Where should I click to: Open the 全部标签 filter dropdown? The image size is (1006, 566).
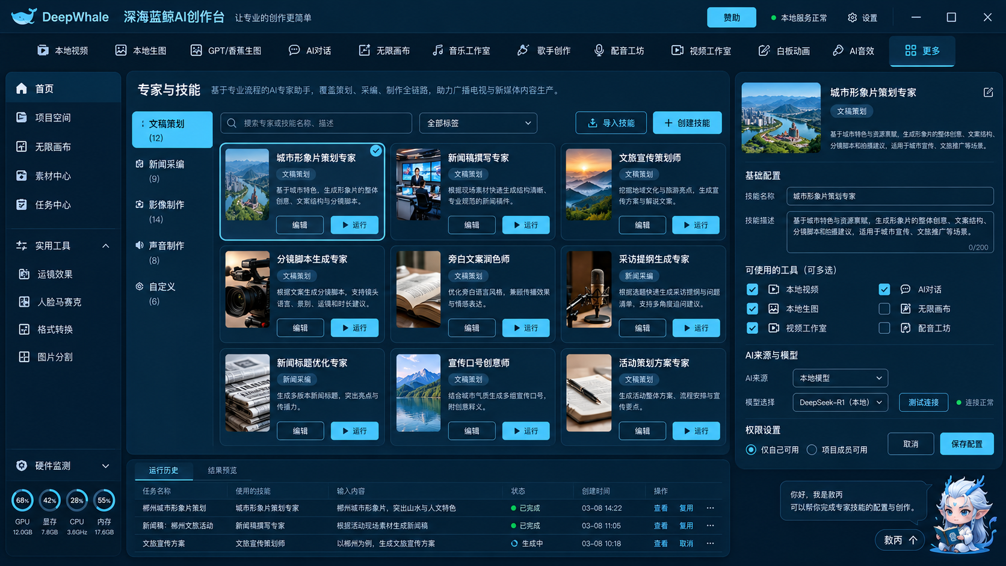click(x=478, y=123)
